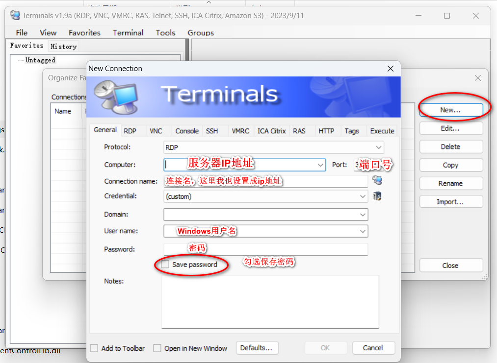Open the Groups menu
Image resolution: width=497 pixels, height=363 pixels.
coord(201,33)
